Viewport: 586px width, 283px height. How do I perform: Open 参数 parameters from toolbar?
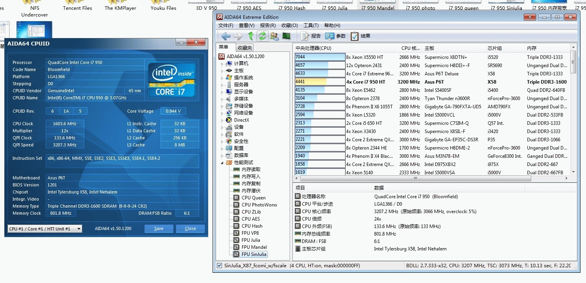tap(335, 36)
